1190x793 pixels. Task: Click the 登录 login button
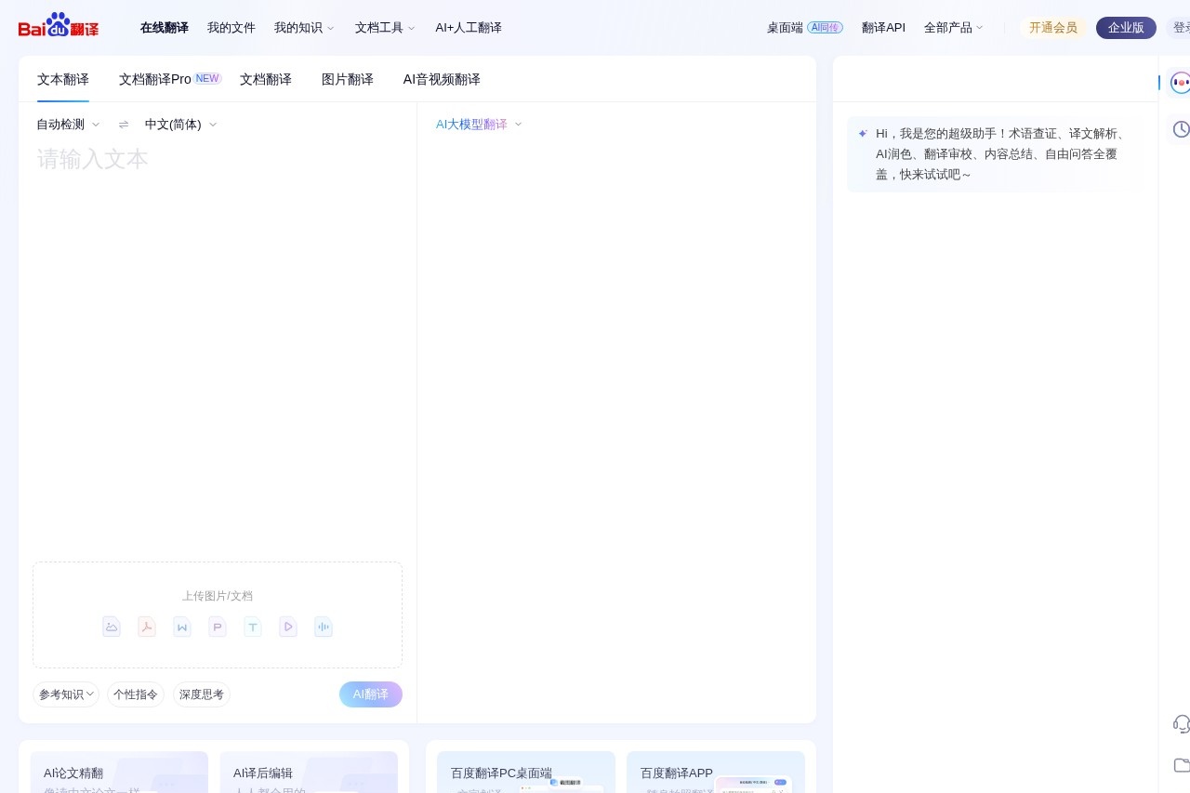(x=1179, y=28)
